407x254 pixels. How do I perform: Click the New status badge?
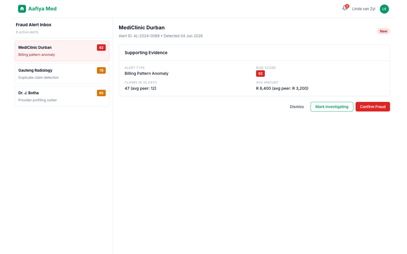(x=384, y=31)
